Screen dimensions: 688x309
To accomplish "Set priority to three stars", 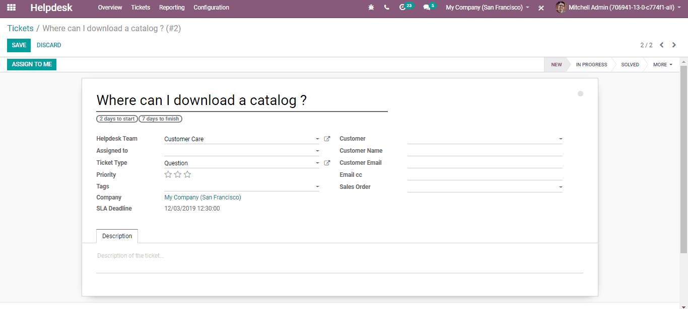I will click(x=187, y=175).
